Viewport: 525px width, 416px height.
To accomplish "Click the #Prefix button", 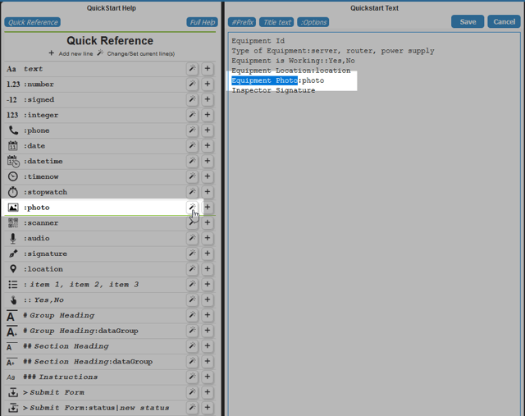I will click(x=242, y=22).
